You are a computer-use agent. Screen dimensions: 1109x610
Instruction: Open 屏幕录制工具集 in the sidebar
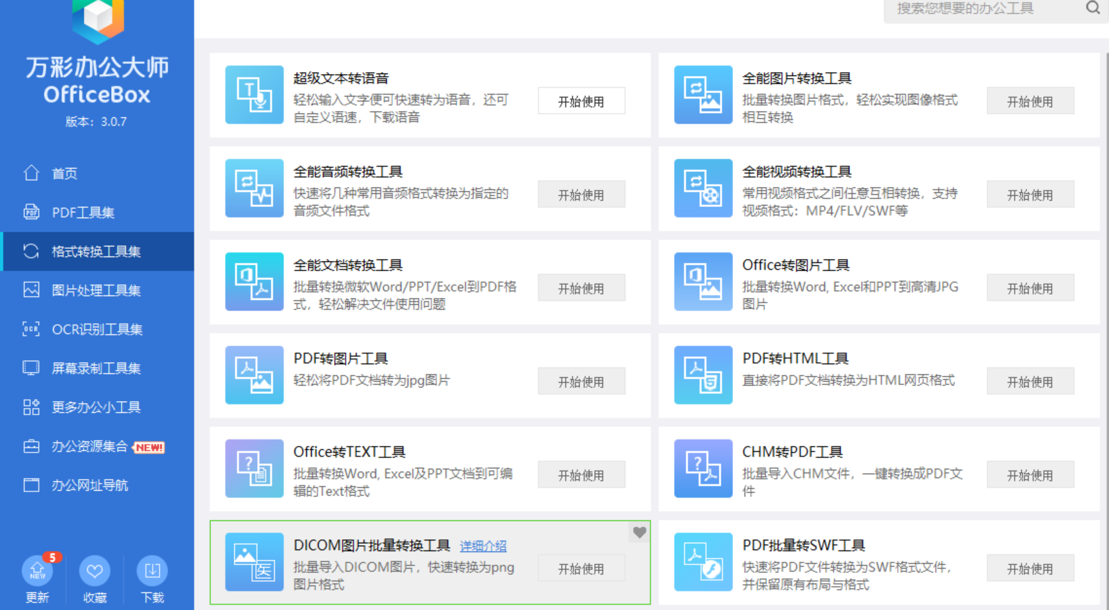pos(97,368)
